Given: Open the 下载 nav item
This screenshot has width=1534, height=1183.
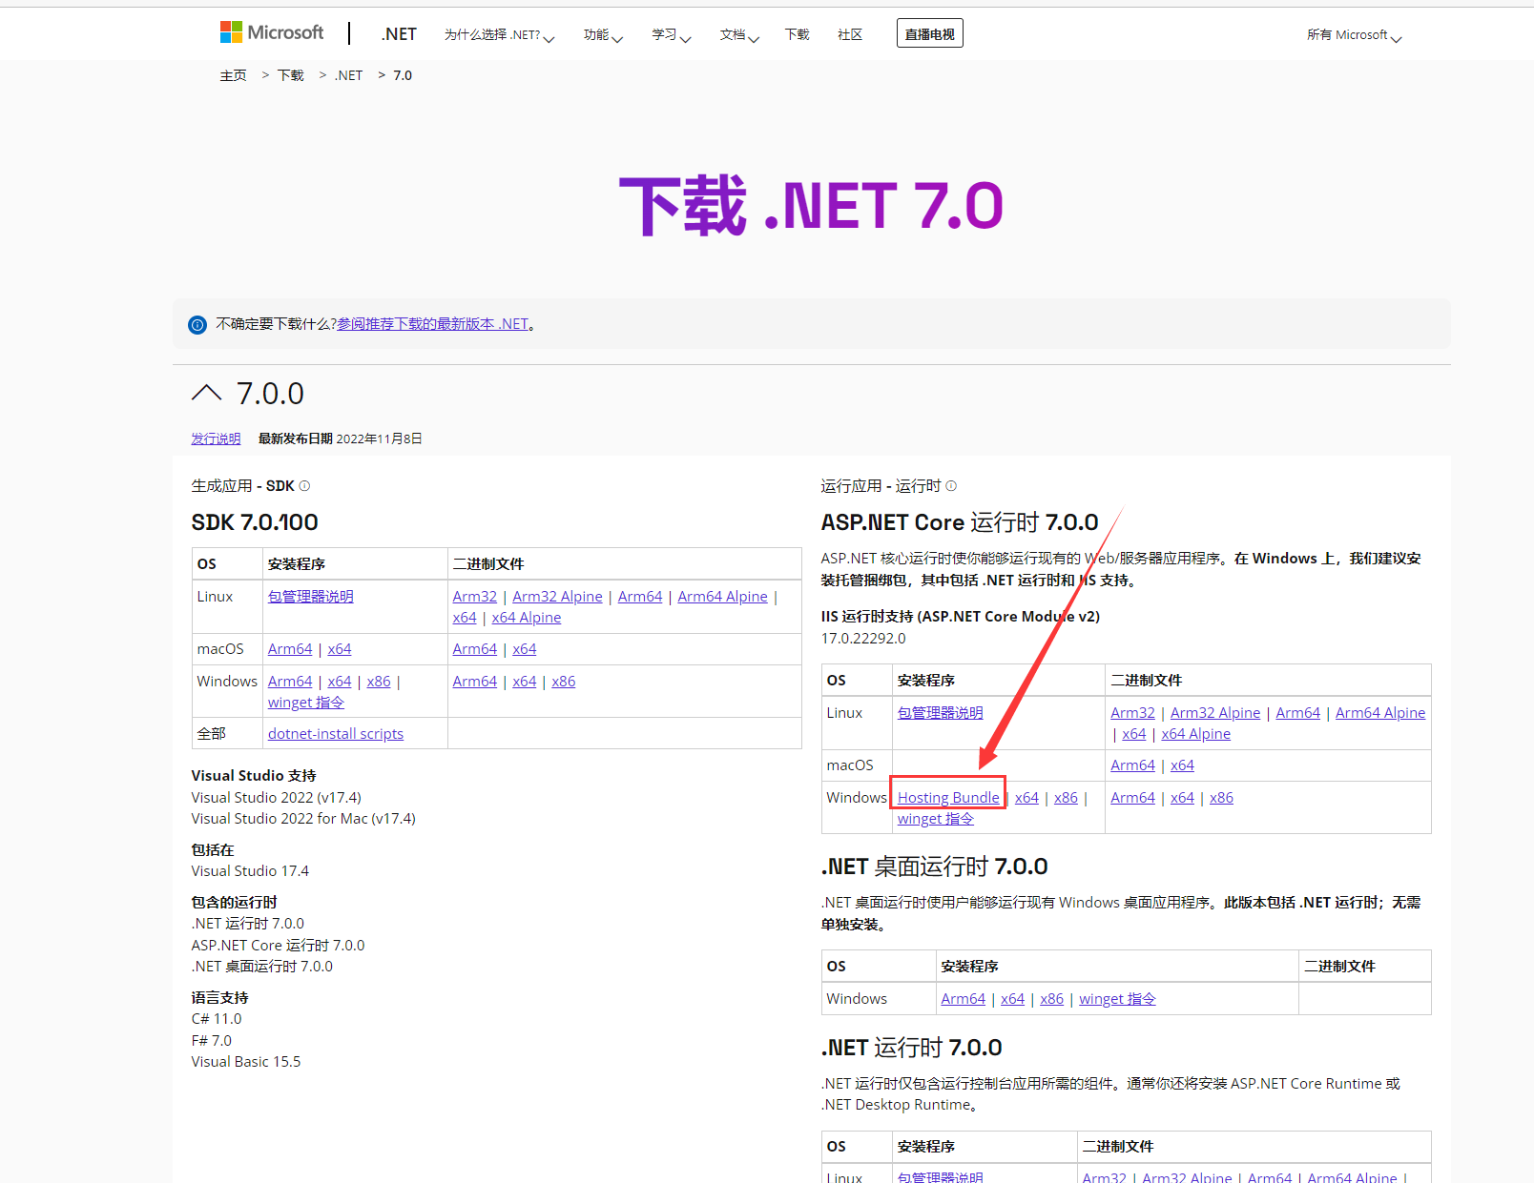Looking at the screenshot, I should pyautogui.click(x=797, y=34).
